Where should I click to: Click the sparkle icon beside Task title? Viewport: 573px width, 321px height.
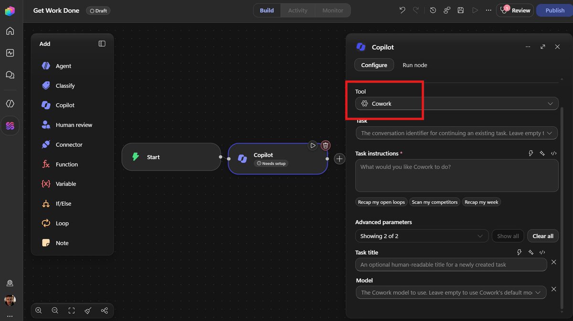(x=531, y=252)
